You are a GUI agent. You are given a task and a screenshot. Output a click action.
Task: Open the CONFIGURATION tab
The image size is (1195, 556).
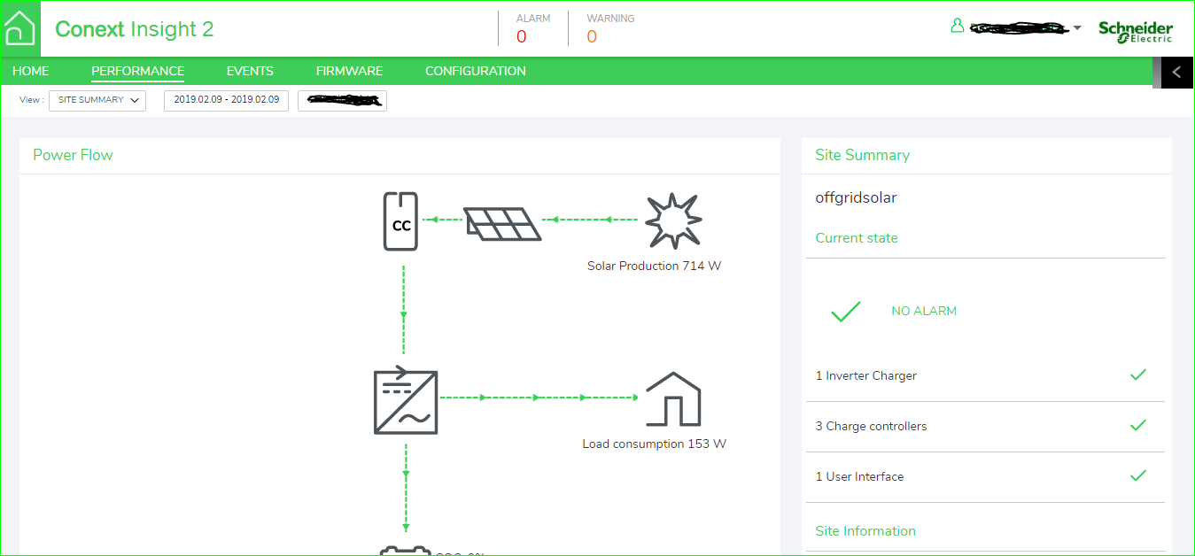(x=476, y=71)
